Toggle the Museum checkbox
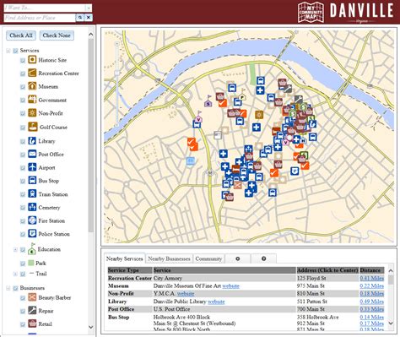400x337 pixels. [x=23, y=87]
